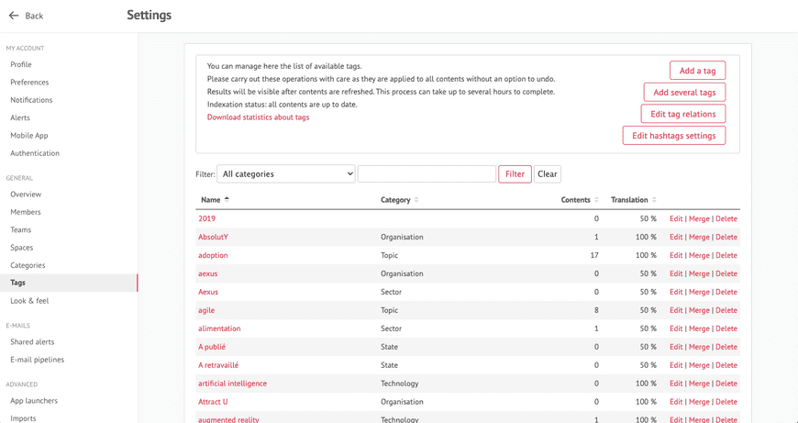
Task: Click Add several tags button
Action: coord(684,93)
